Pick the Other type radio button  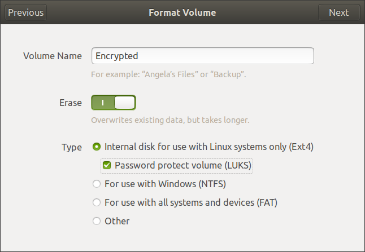tap(97, 221)
